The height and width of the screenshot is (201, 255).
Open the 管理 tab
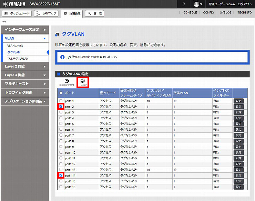[94, 13]
